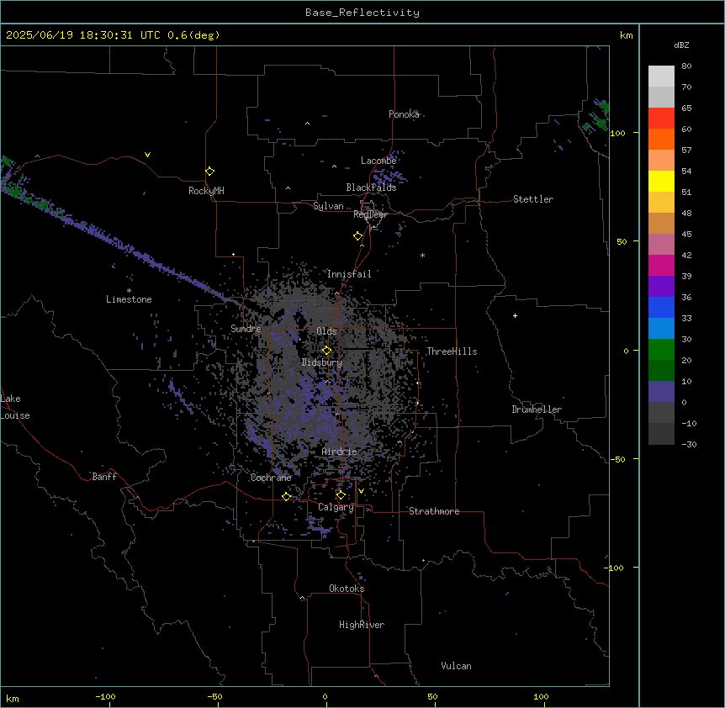Click the right axis tick label 50

622,241
